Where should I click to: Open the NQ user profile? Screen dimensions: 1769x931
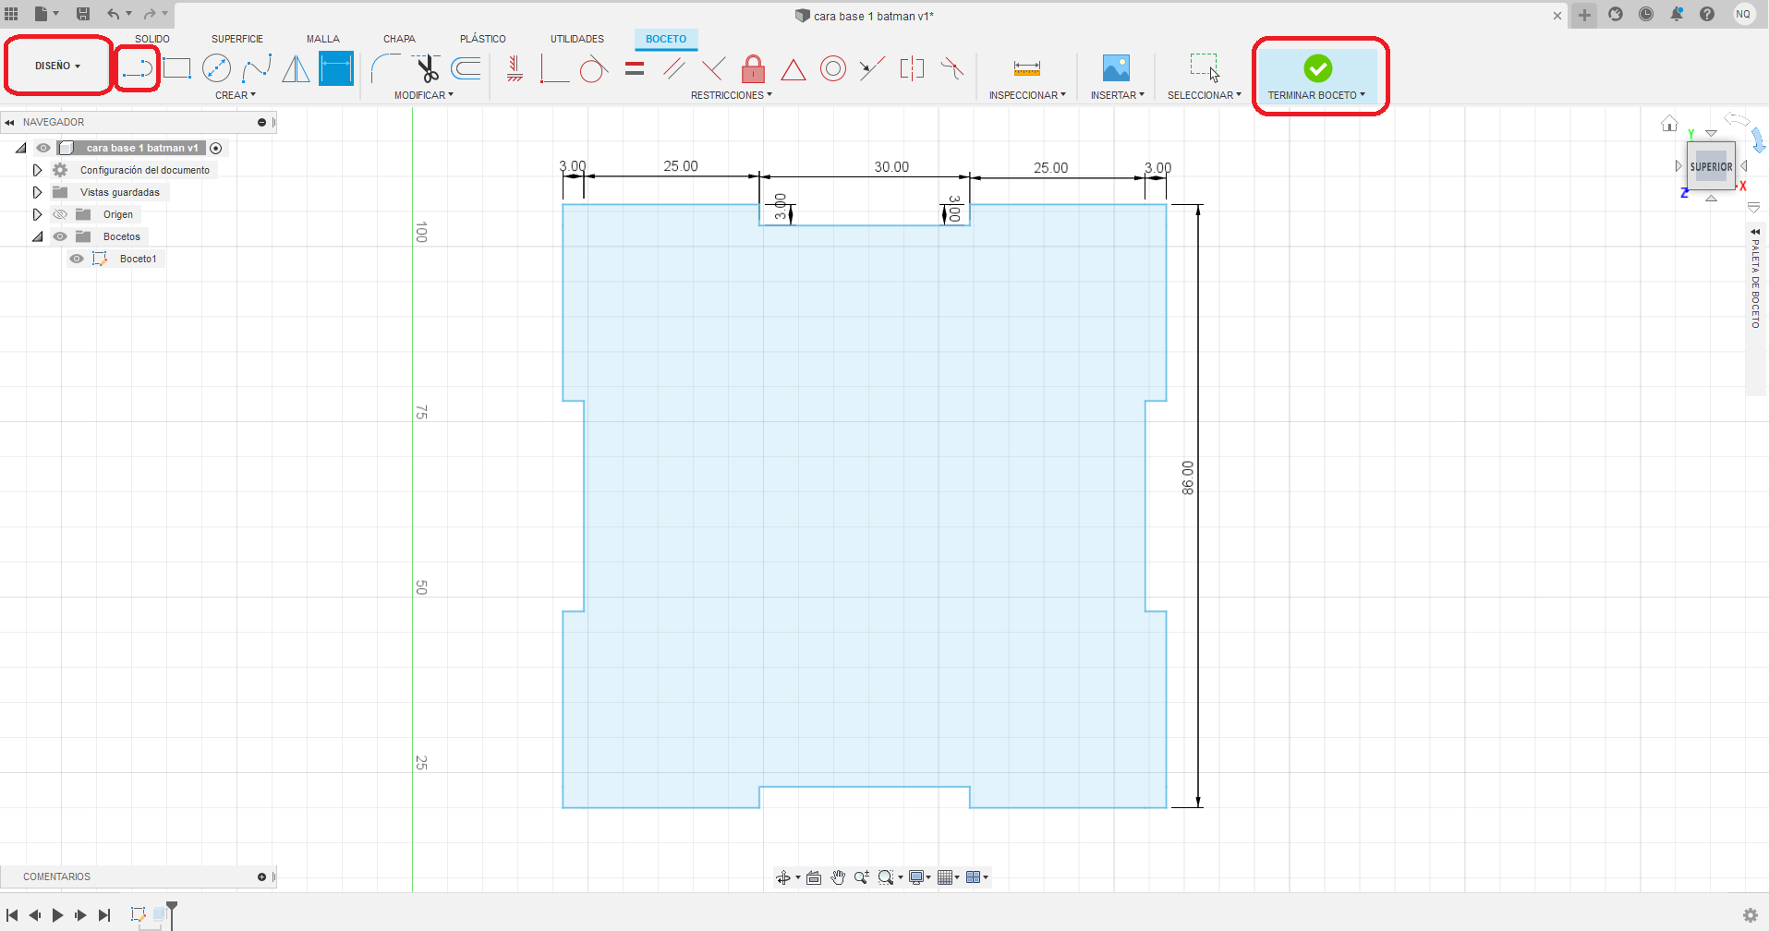(x=1743, y=14)
